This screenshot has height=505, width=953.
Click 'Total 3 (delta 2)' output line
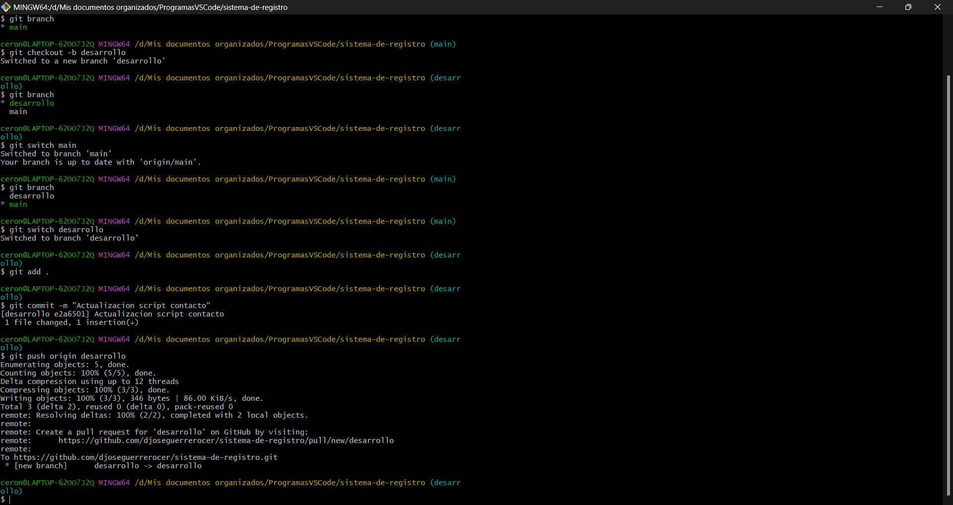click(117, 407)
